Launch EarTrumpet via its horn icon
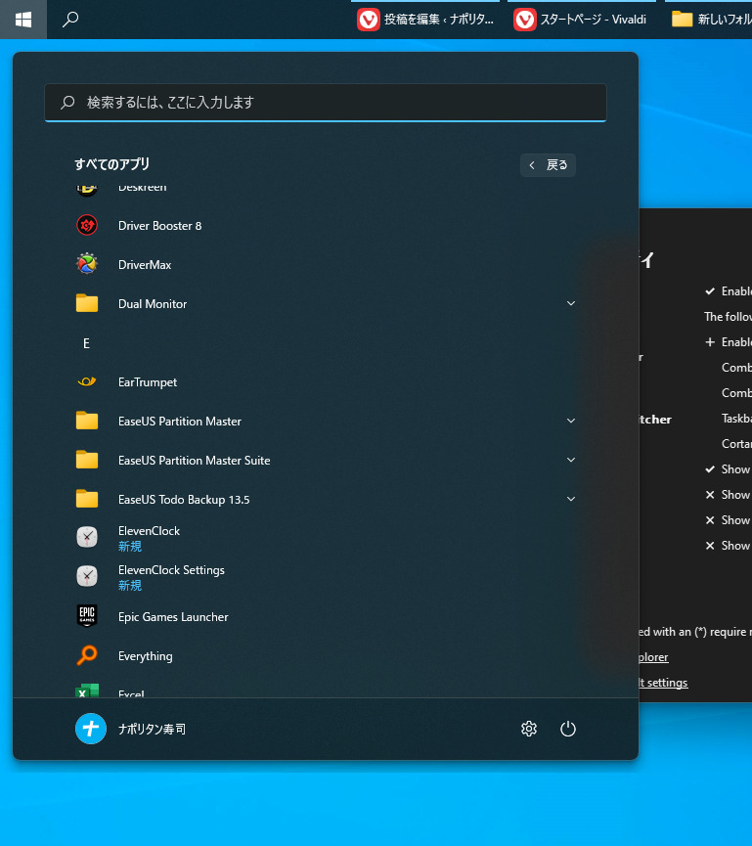 87,382
